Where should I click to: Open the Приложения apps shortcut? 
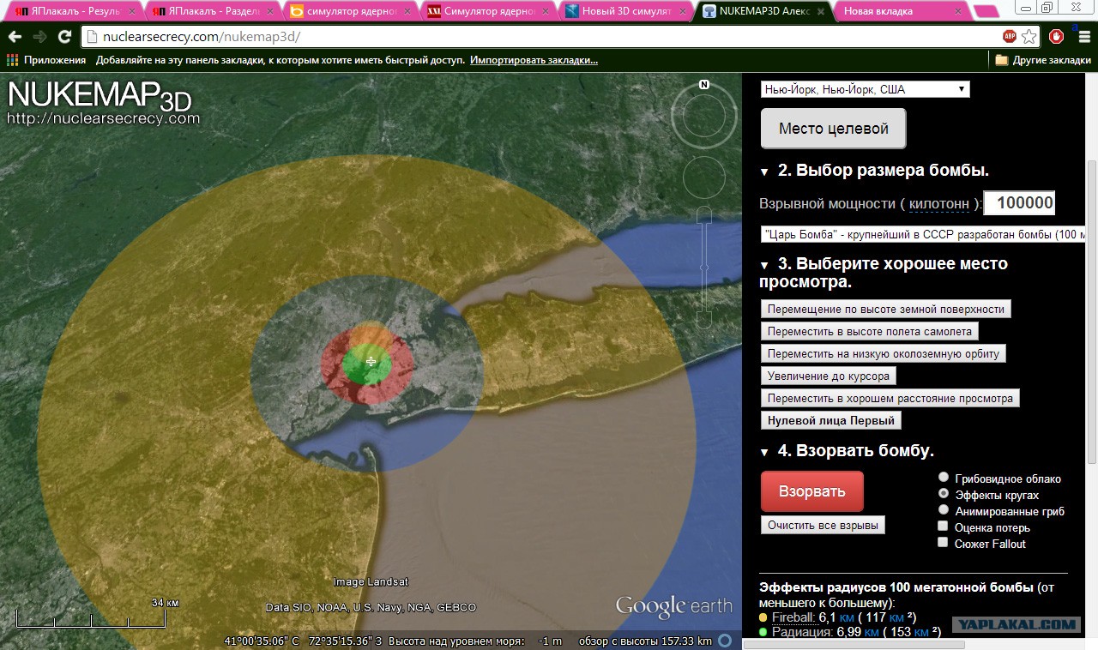pos(46,60)
